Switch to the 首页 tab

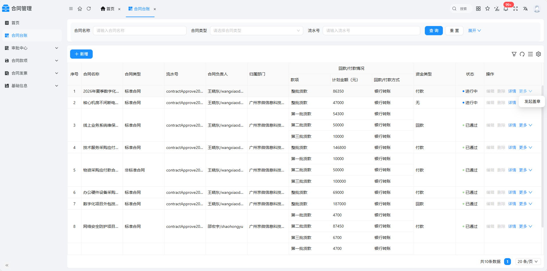tap(108, 9)
